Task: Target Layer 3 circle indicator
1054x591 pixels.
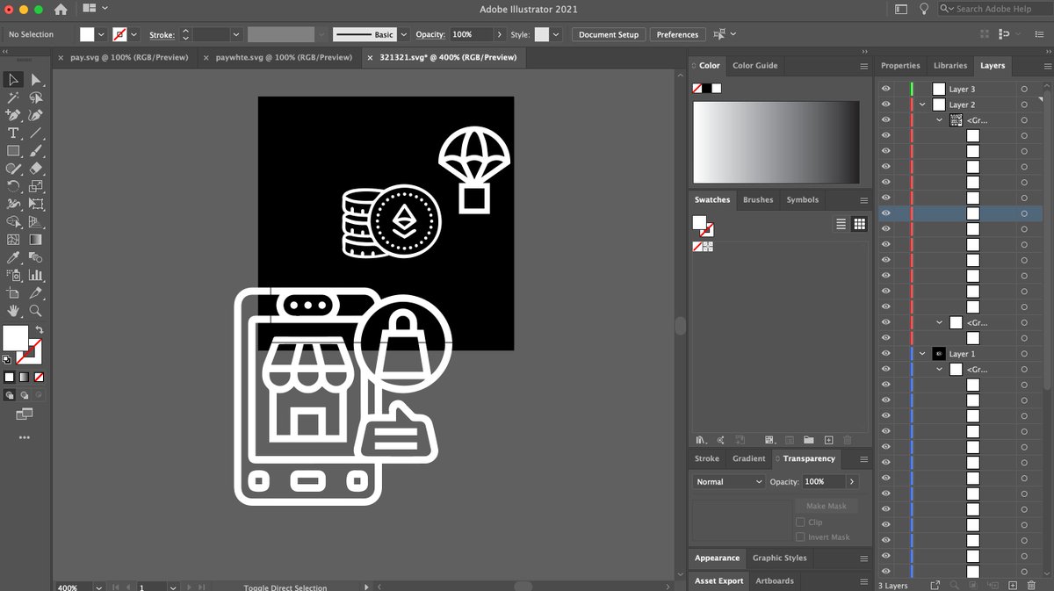Action: (1024, 89)
